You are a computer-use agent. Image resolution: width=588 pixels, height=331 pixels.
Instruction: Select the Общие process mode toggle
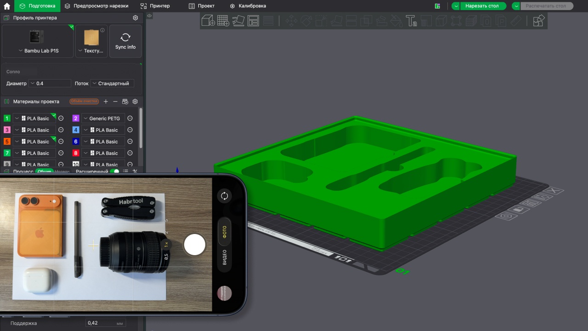tap(44, 171)
